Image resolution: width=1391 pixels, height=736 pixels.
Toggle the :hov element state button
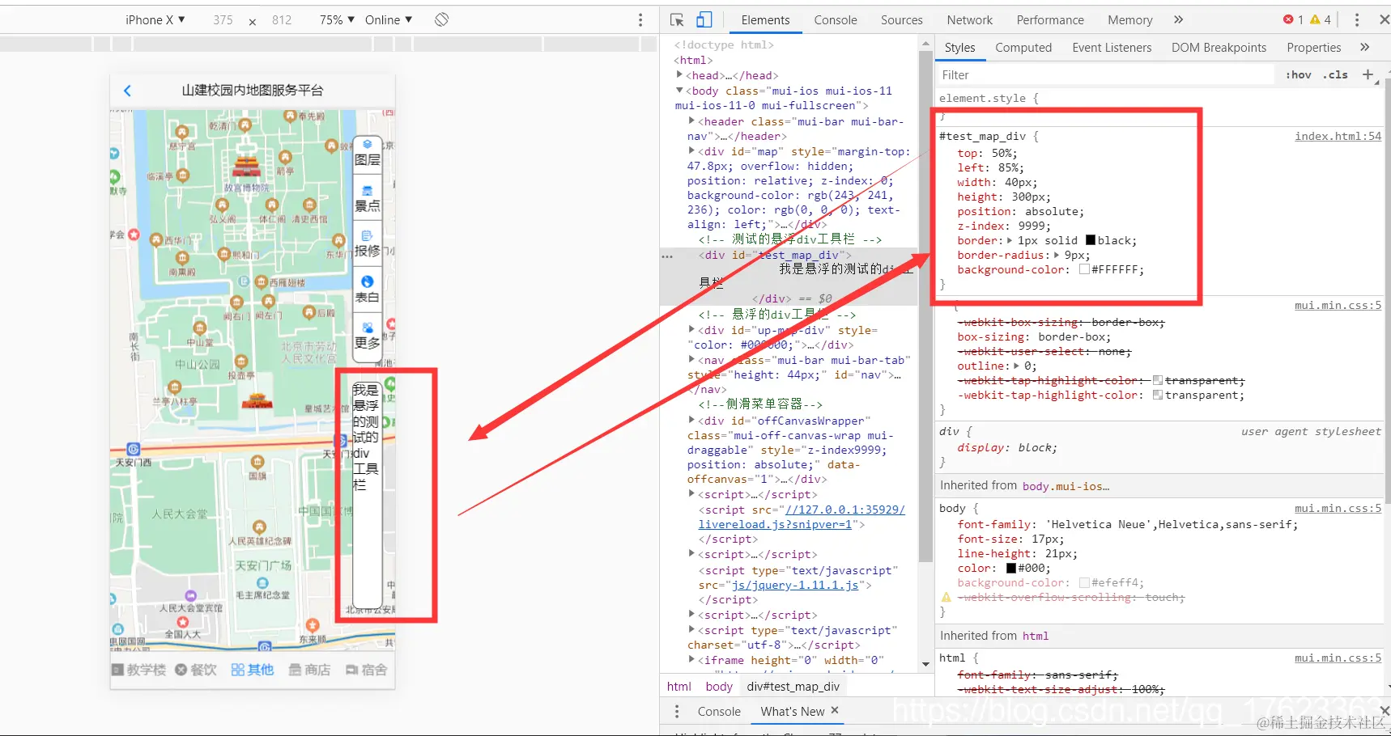1299,74
